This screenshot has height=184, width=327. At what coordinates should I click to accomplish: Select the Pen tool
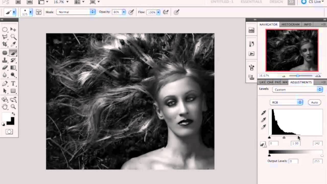coord(5,84)
